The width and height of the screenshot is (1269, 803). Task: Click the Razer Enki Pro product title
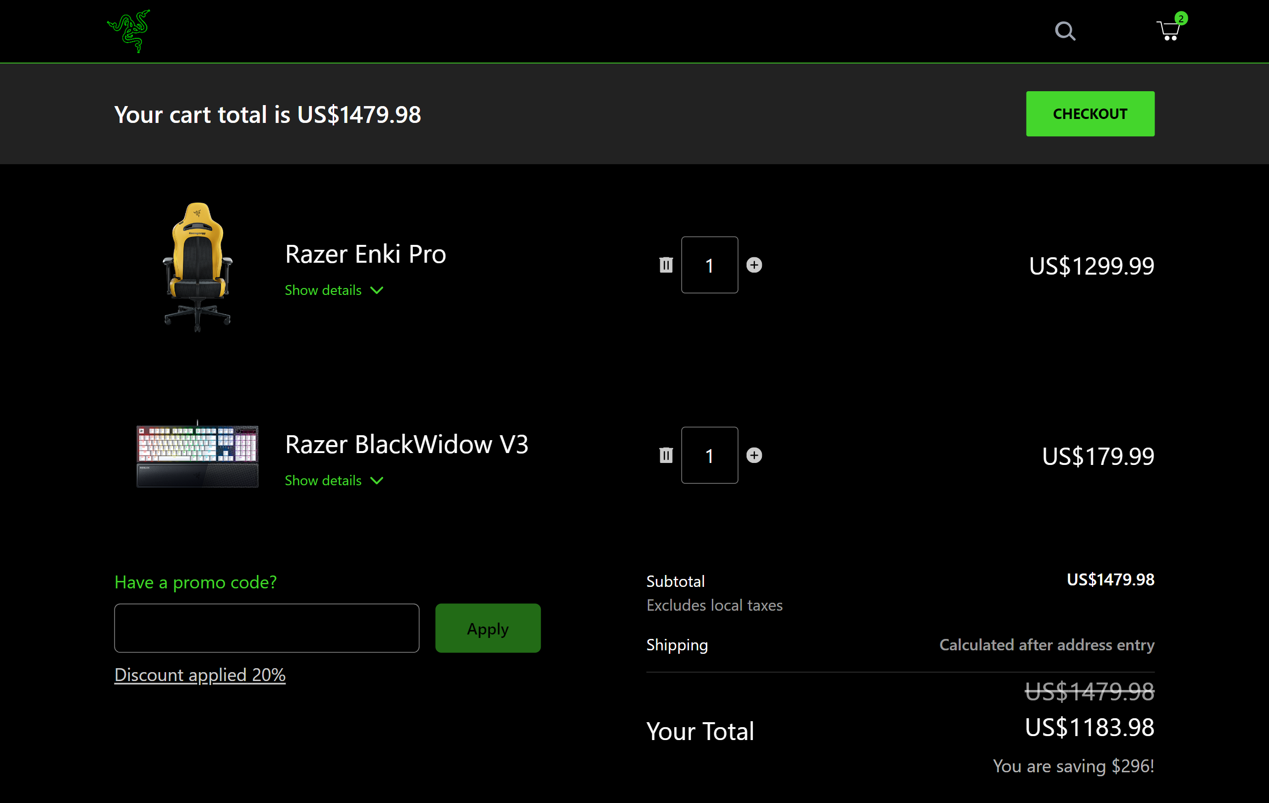coord(365,253)
